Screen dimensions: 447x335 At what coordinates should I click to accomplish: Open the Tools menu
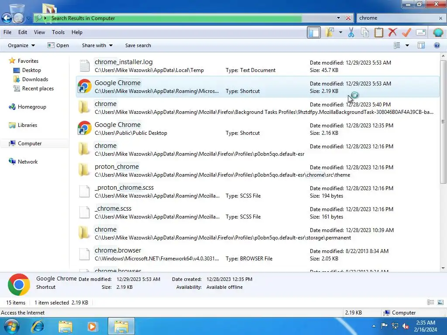pos(58,32)
